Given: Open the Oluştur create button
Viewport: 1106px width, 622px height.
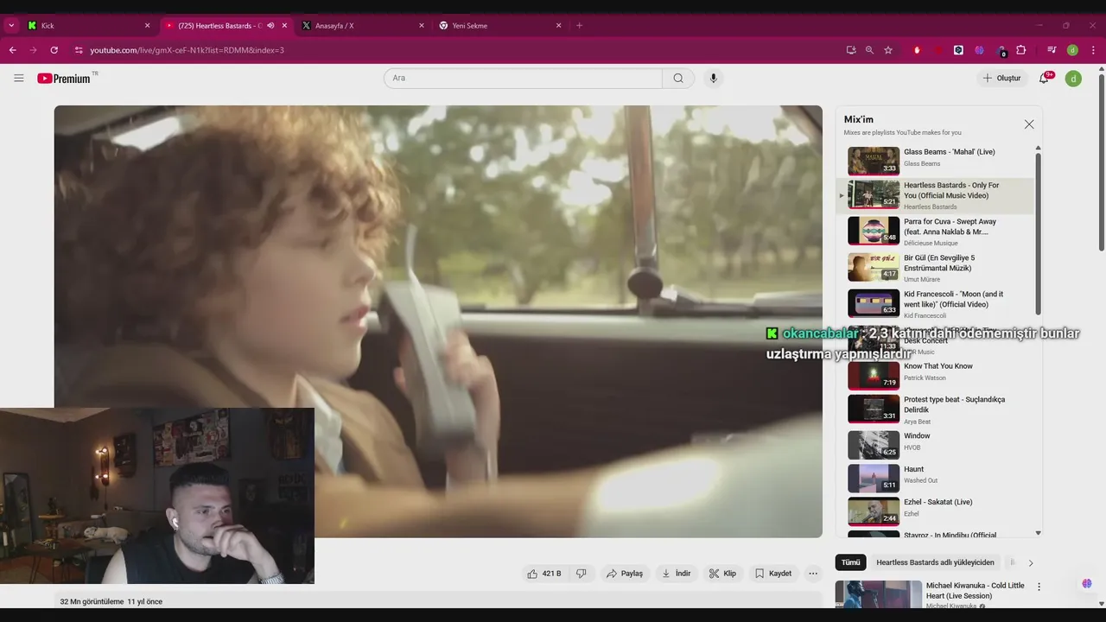Looking at the screenshot, I should coord(1001,78).
